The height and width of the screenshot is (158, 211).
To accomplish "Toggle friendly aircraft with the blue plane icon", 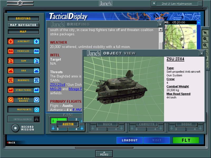I will point(36,41).
